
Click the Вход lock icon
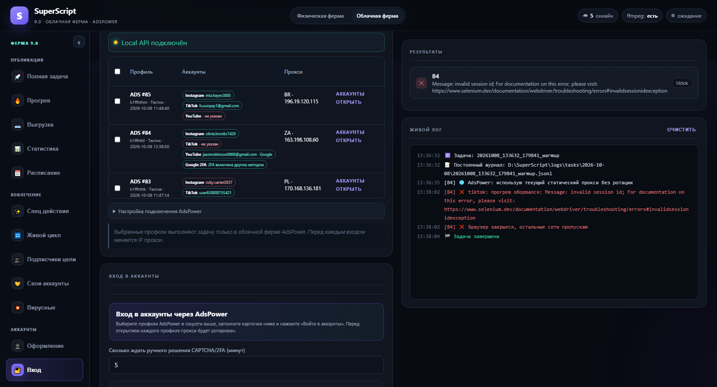click(18, 370)
